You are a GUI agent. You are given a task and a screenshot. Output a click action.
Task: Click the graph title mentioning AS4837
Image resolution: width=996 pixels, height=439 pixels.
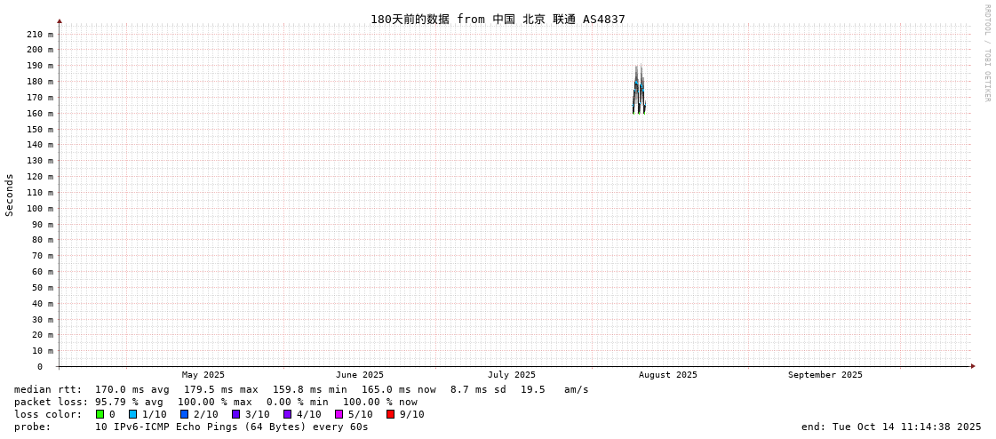pos(498,19)
